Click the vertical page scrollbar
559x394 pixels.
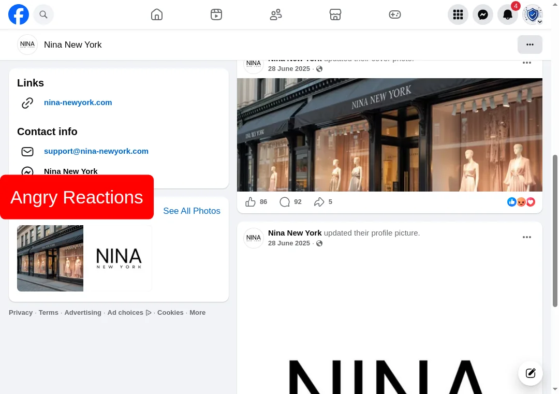[555, 231]
